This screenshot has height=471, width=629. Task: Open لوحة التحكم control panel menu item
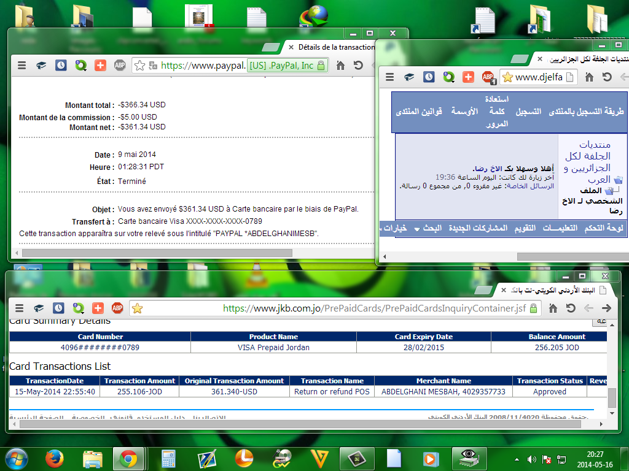(604, 228)
